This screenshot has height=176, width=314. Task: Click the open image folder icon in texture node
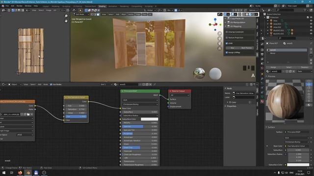coord(28,114)
